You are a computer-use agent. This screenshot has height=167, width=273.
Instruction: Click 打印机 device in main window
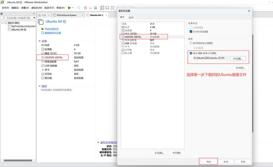47,74
